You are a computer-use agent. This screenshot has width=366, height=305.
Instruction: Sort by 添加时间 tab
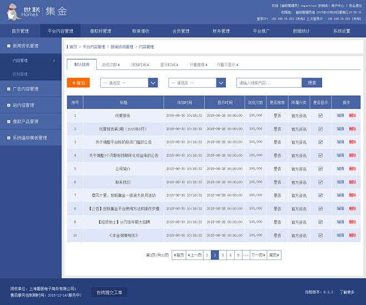(140, 64)
